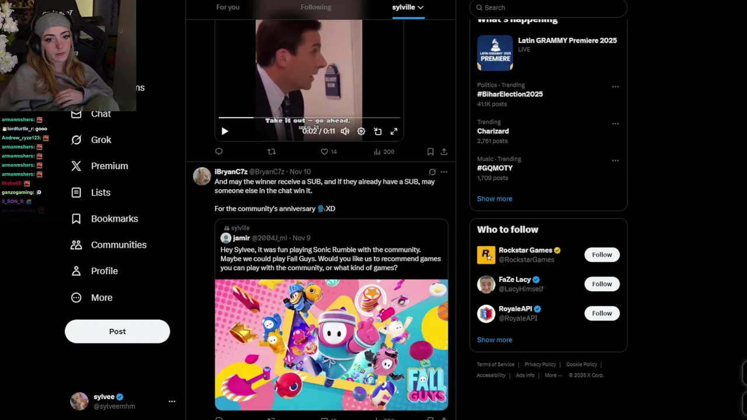Play the paused video in the top post
Screen dimensions: 747x420
(225, 131)
